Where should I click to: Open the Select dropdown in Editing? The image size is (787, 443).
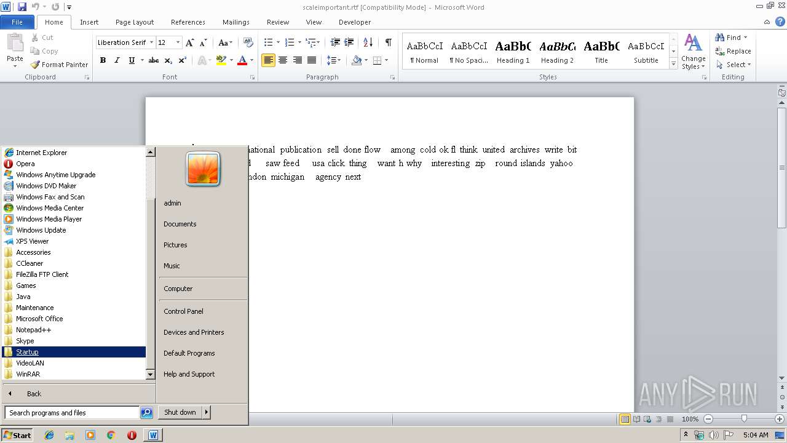point(749,65)
